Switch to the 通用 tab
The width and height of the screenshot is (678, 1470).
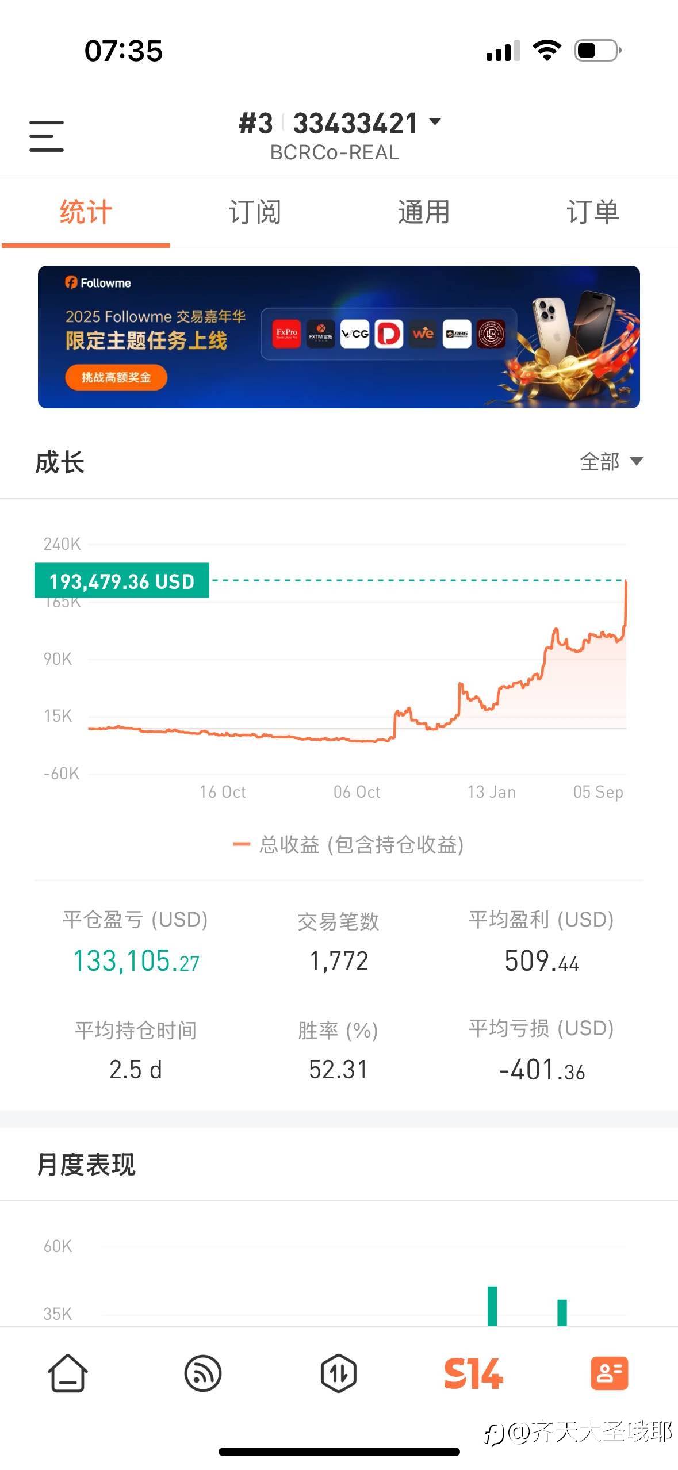pos(423,212)
